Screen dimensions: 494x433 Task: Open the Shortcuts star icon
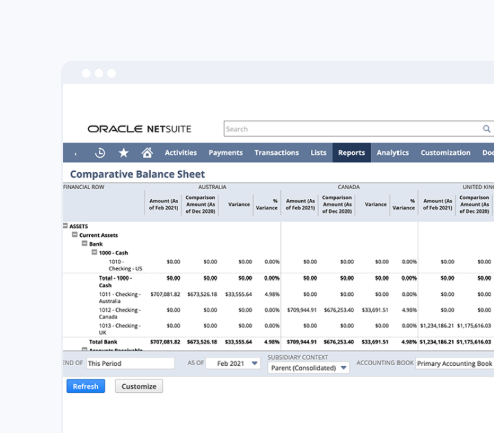pyautogui.click(x=123, y=153)
